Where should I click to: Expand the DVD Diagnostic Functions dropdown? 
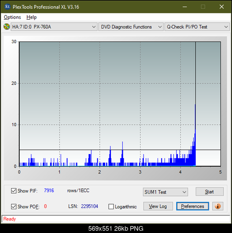131,27
